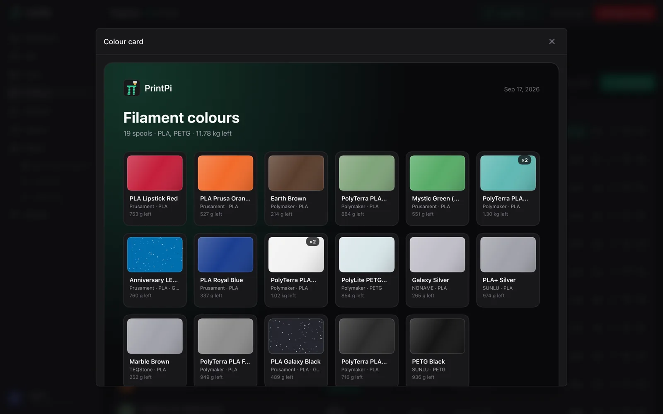Select the PLA Prusa Orange swatch
663x414 pixels.
(225, 173)
